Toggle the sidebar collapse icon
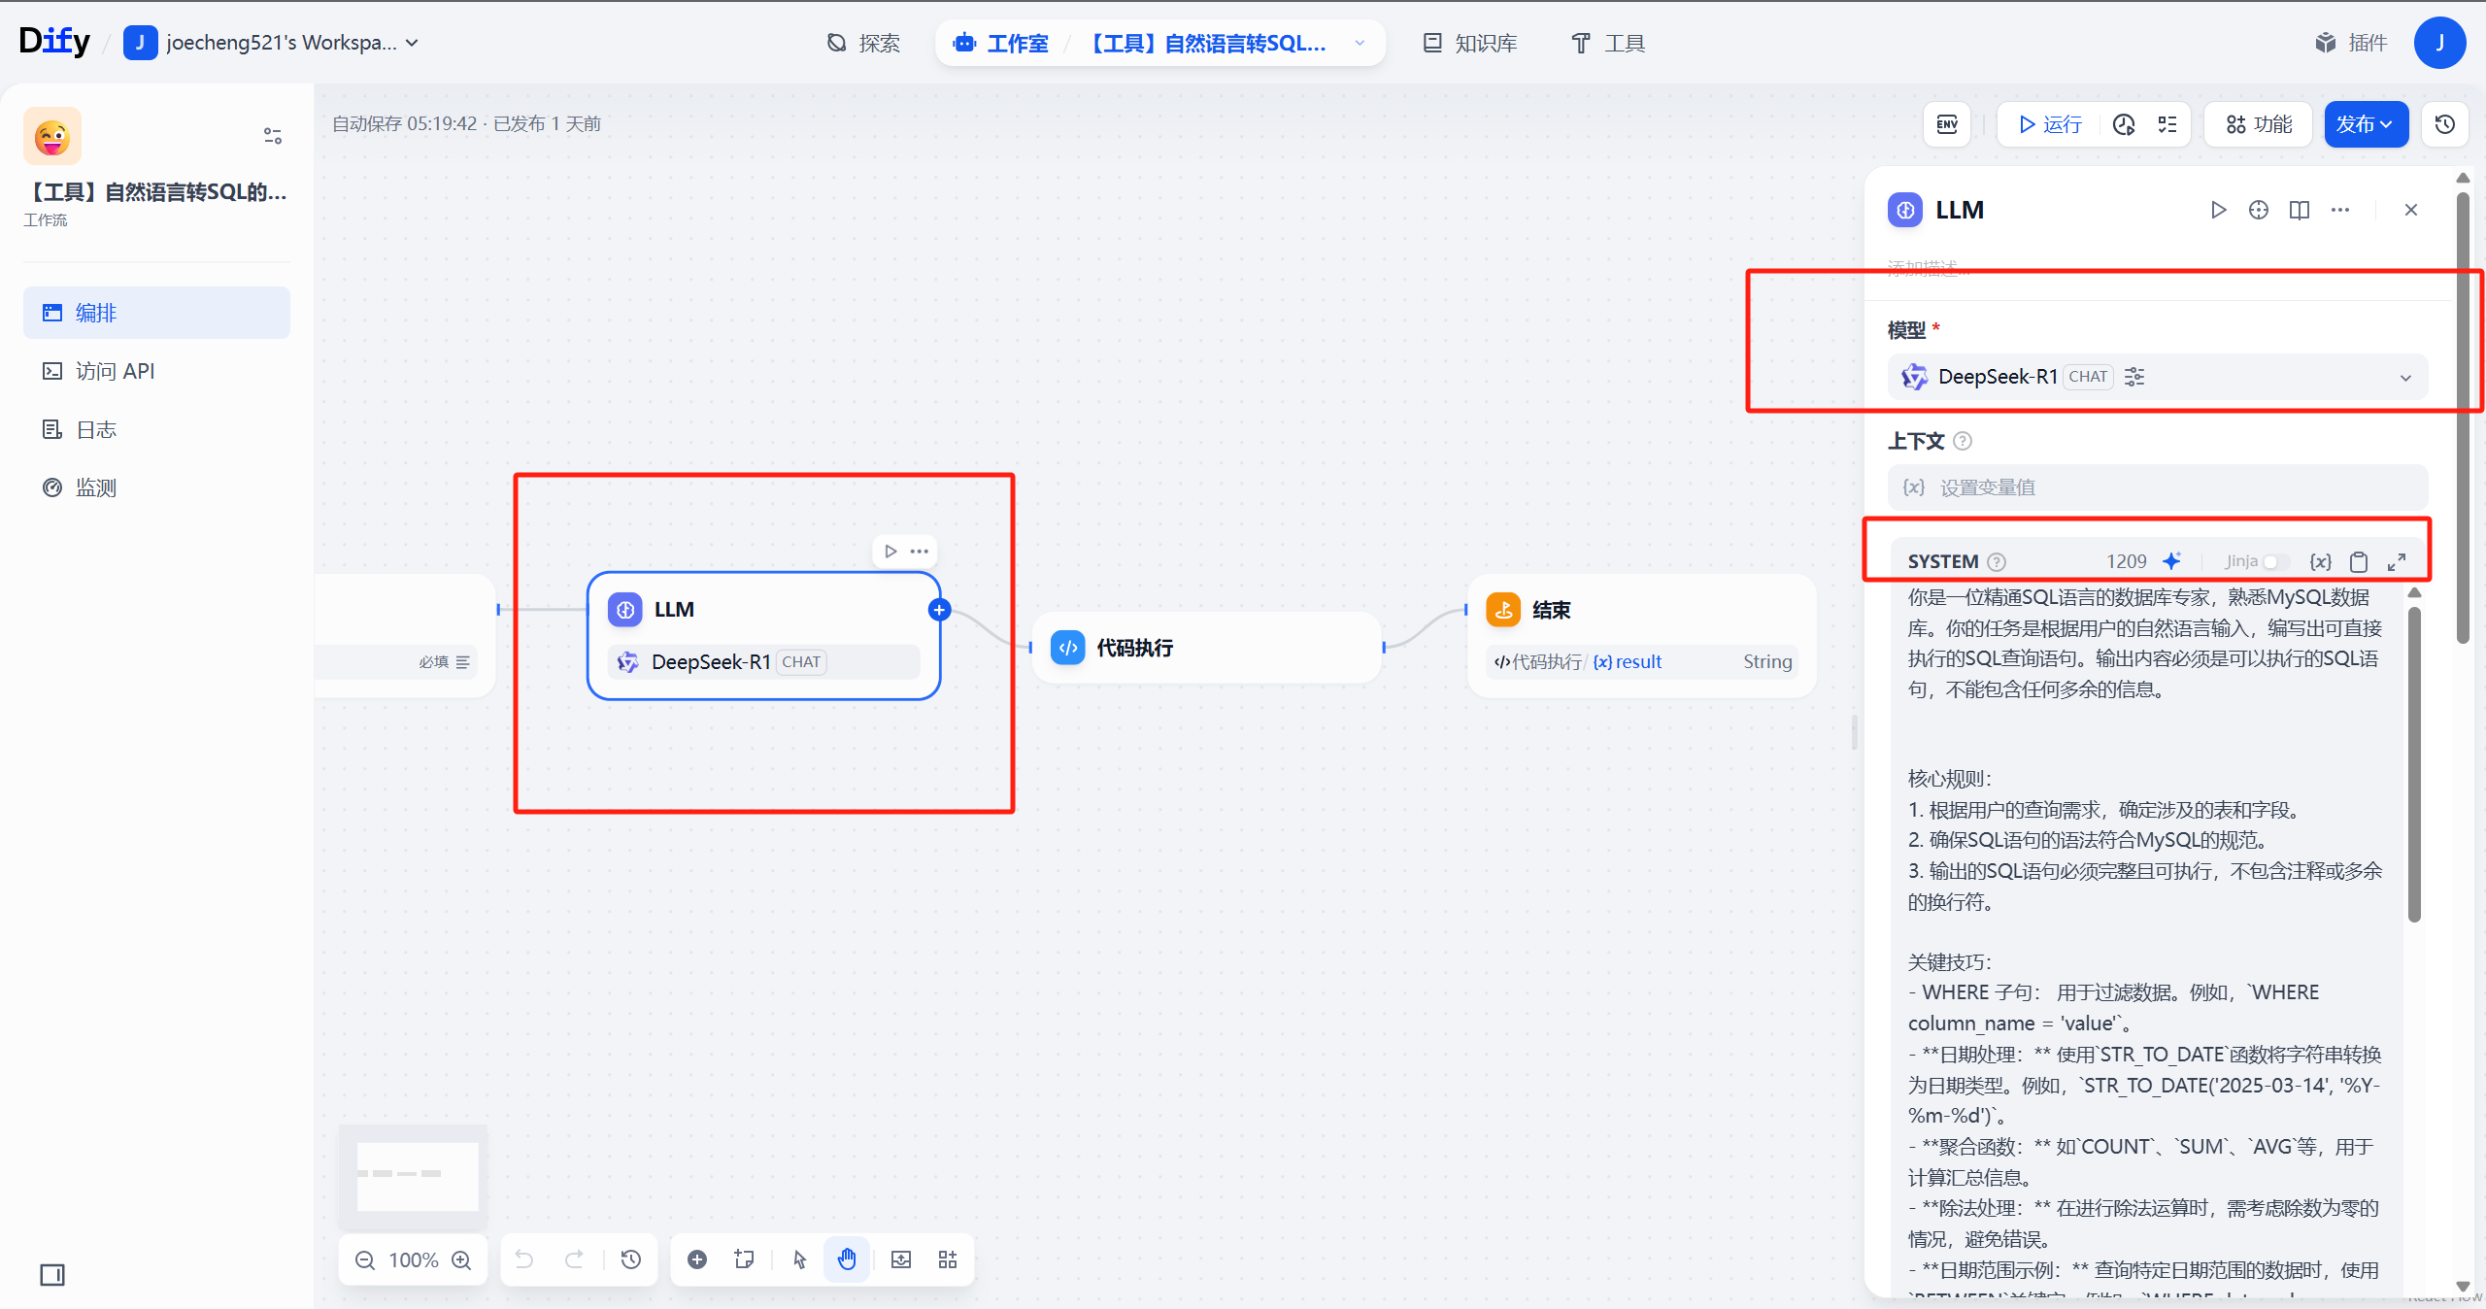2486x1309 pixels. click(x=52, y=1275)
